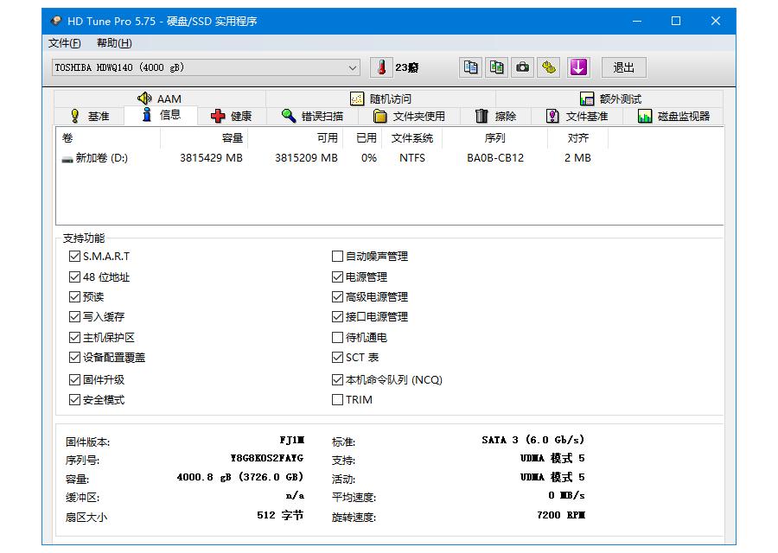Enable the TRIM checkbox
This screenshot has width=778, height=553.
[337, 400]
